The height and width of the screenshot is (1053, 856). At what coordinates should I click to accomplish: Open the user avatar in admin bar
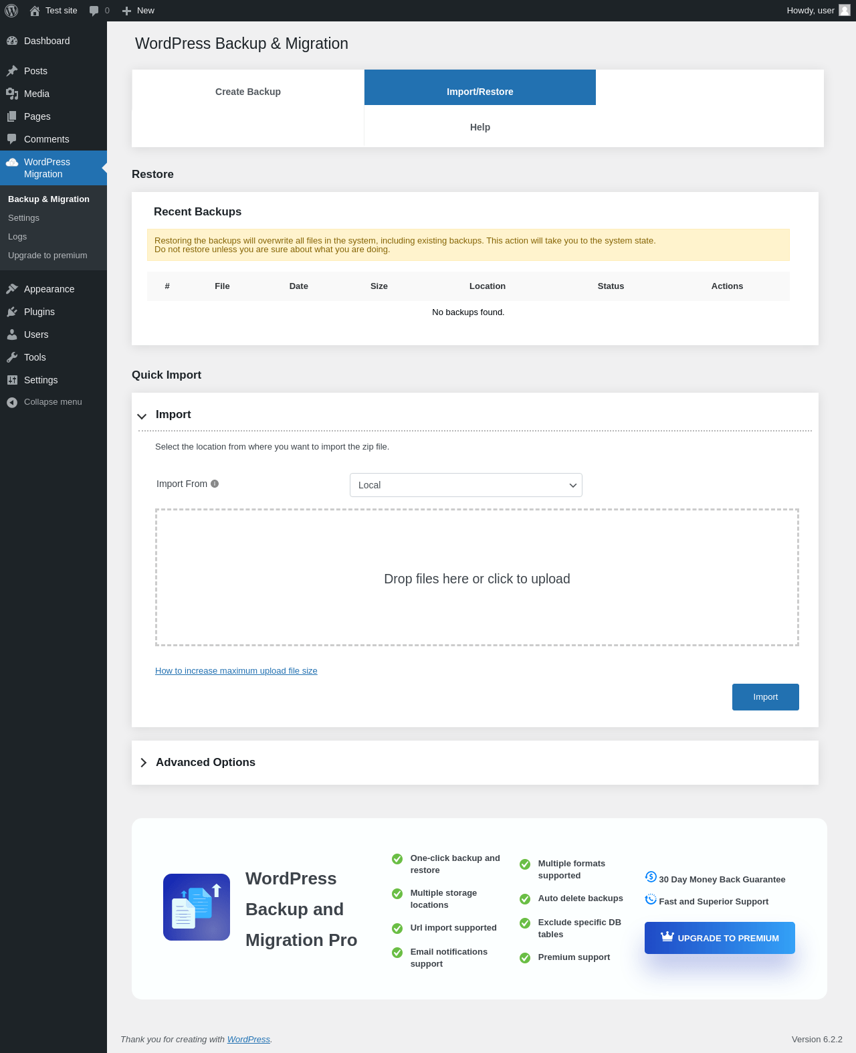click(845, 10)
